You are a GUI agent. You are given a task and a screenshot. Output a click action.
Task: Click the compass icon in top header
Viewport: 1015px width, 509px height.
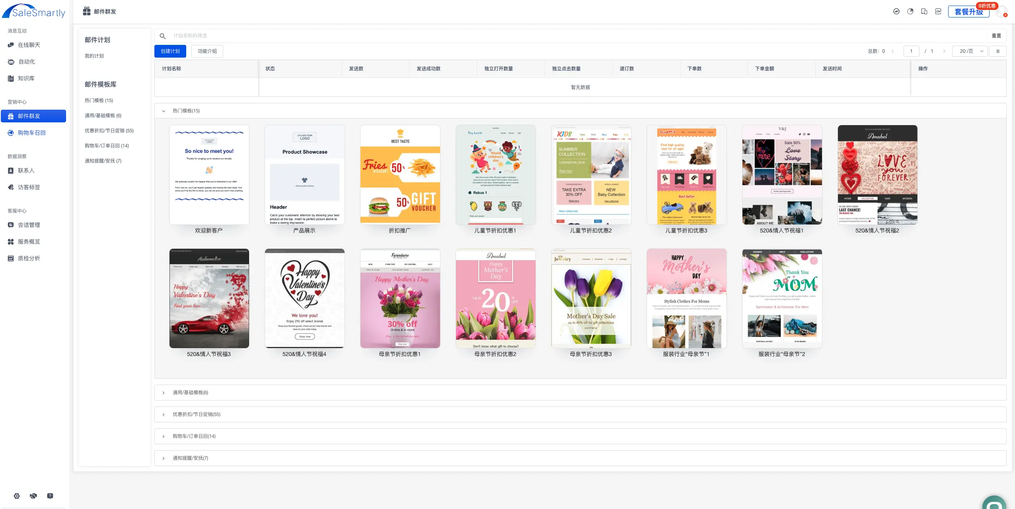[896, 12]
